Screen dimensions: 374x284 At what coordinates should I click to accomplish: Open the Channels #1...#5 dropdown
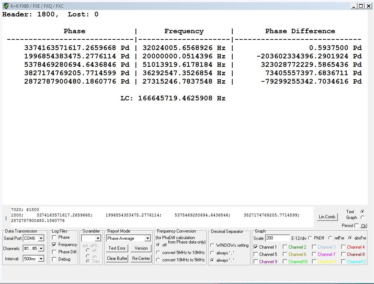click(x=41, y=249)
